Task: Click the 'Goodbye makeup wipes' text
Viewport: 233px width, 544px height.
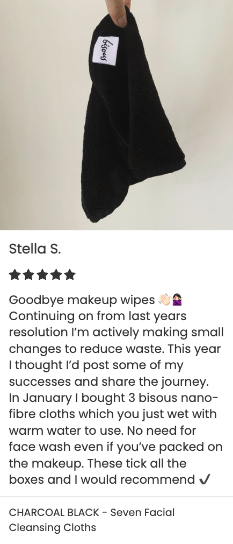Action: (x=82, y=300)
